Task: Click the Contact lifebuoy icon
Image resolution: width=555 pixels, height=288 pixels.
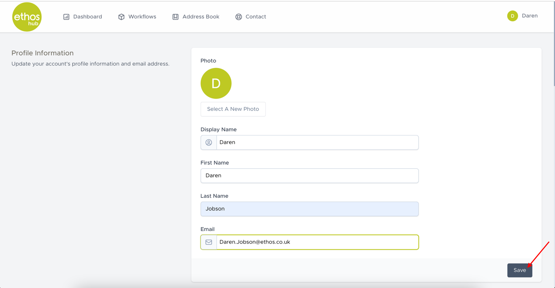Action: [x=238, y=17]
